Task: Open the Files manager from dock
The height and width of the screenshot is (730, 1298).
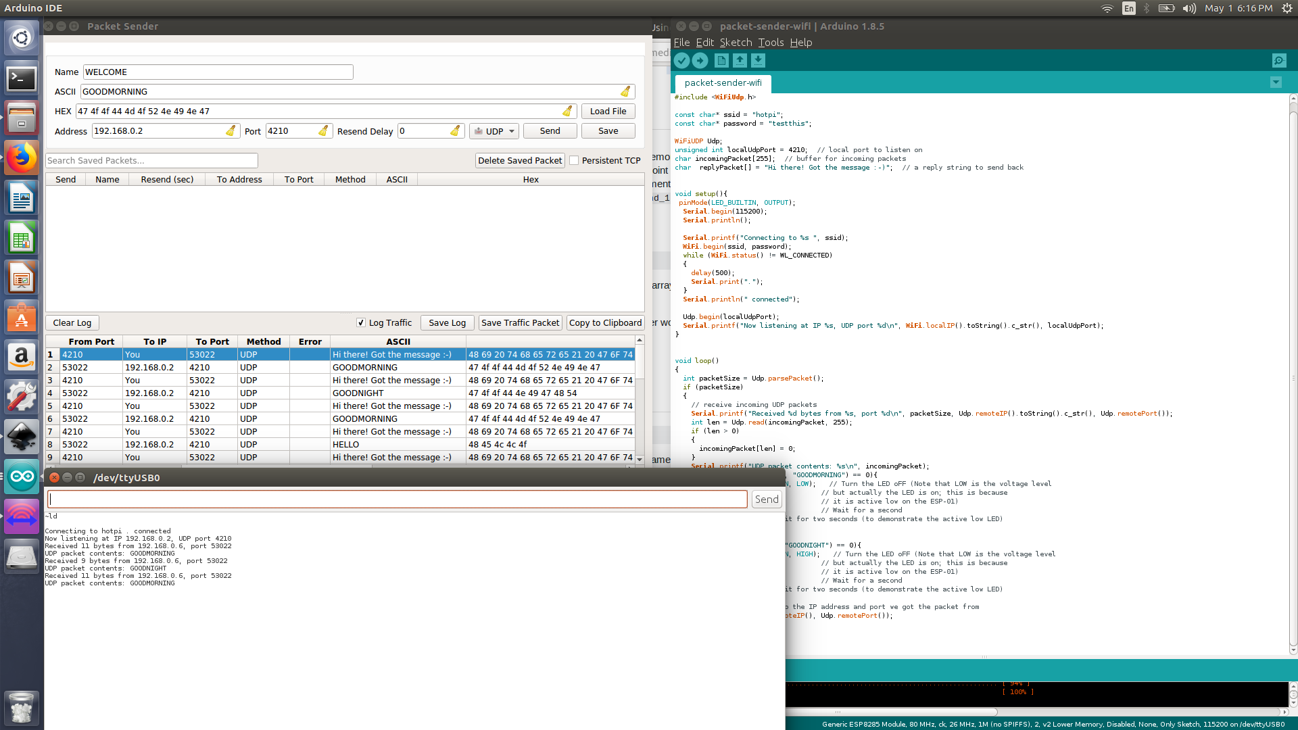Action: coord(22,118)
